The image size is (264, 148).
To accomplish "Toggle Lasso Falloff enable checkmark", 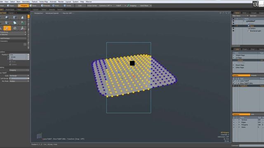I will [x=233, y=81].
